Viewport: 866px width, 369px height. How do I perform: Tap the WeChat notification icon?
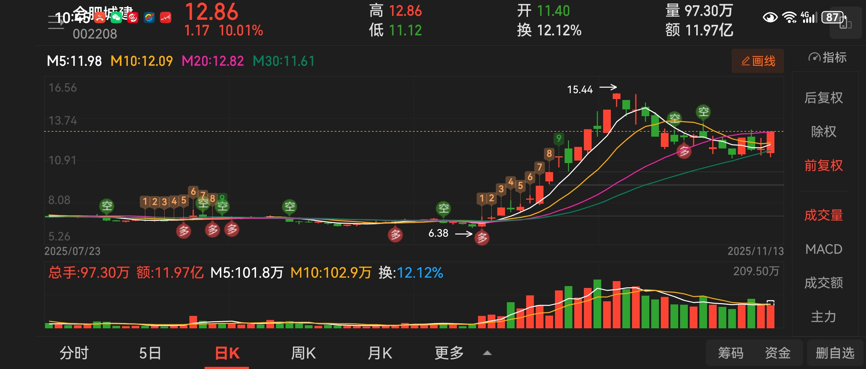(x=116, y=17)
